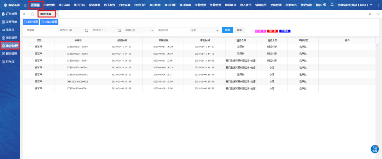Screen dimensions: 382x159
Task: Click the 按批次清算 button
Action: click(x=49, y=22)
